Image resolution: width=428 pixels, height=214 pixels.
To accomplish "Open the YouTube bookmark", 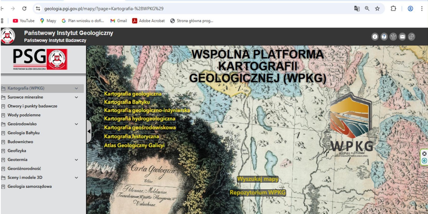I will (24, 21).
